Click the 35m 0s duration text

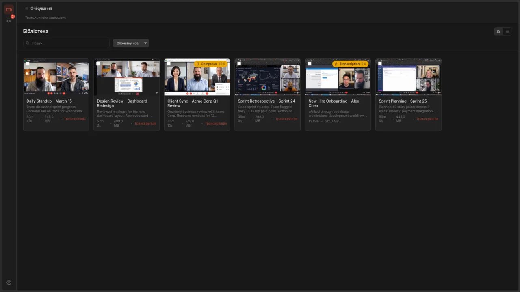coord(241,119)
